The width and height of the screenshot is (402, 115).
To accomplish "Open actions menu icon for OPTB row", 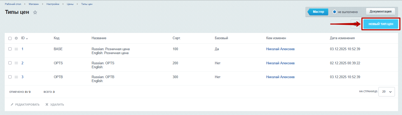I will 16,77.
